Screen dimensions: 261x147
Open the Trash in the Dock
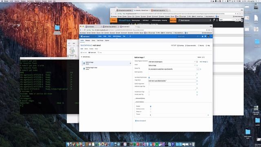(x=193, y=144)
